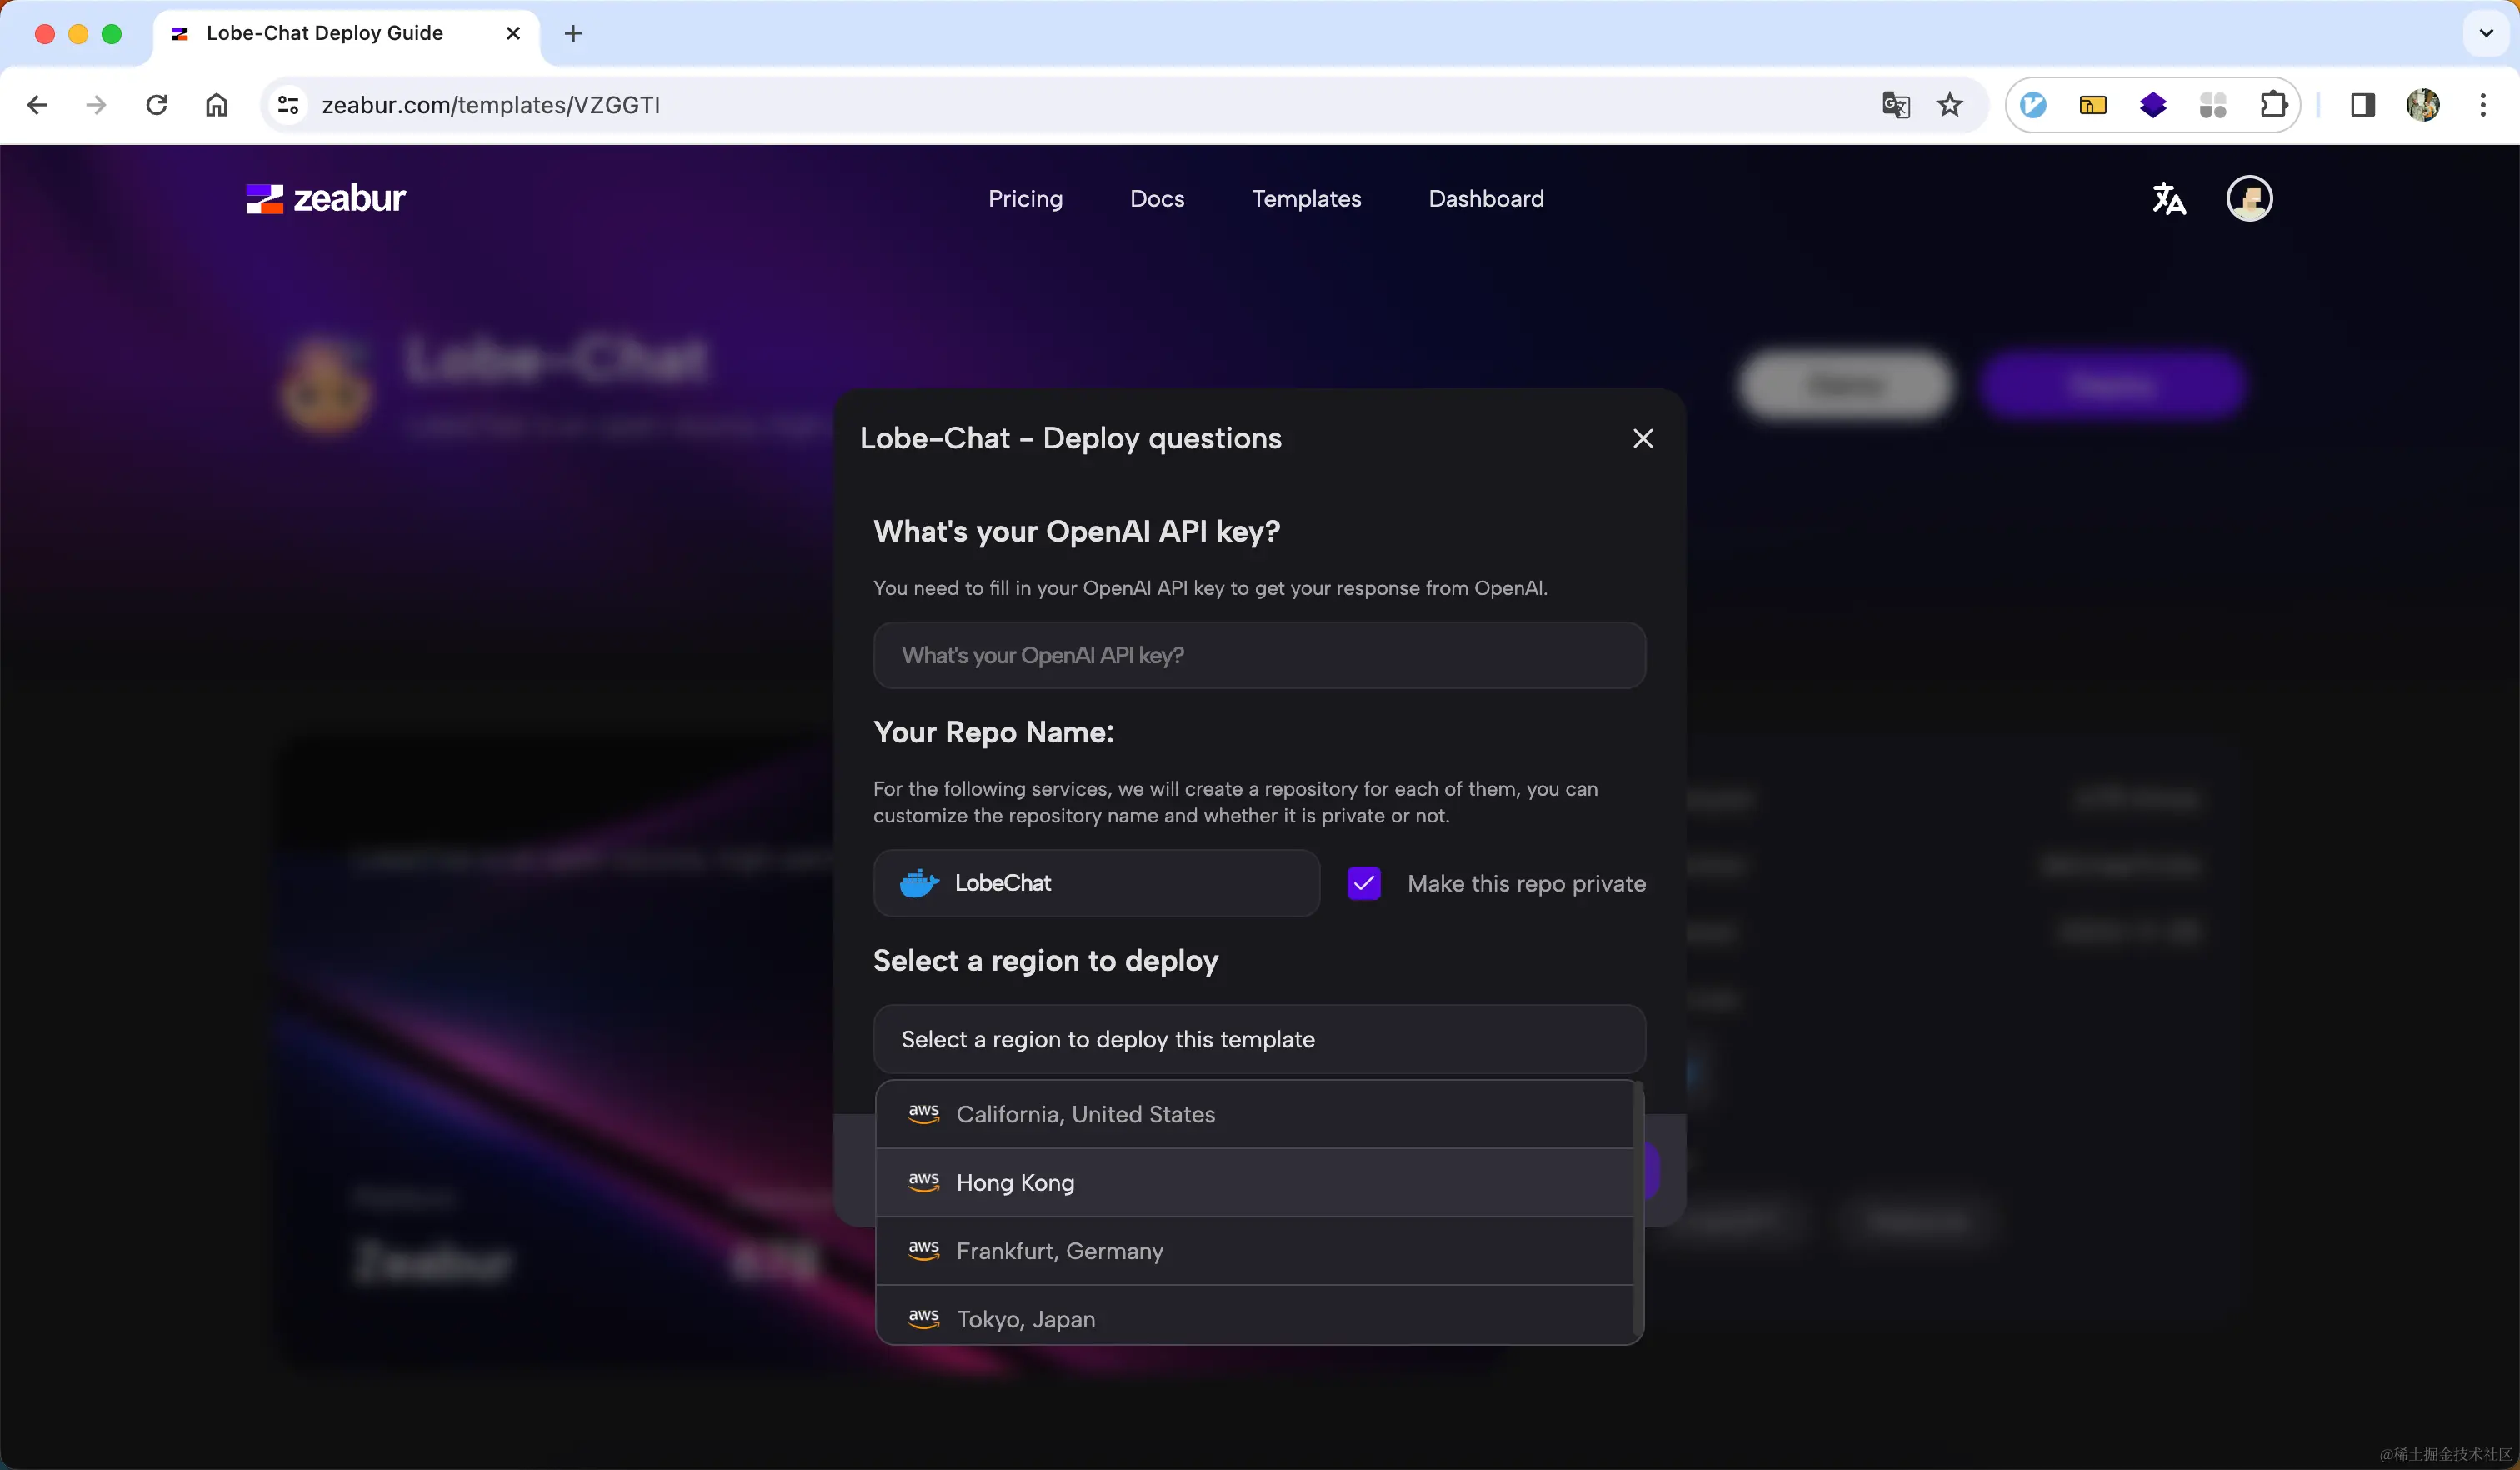This screenshot has height=1470, width=2520.
Task: Click the LobeChat repo name field
Action: (1096, 883)
